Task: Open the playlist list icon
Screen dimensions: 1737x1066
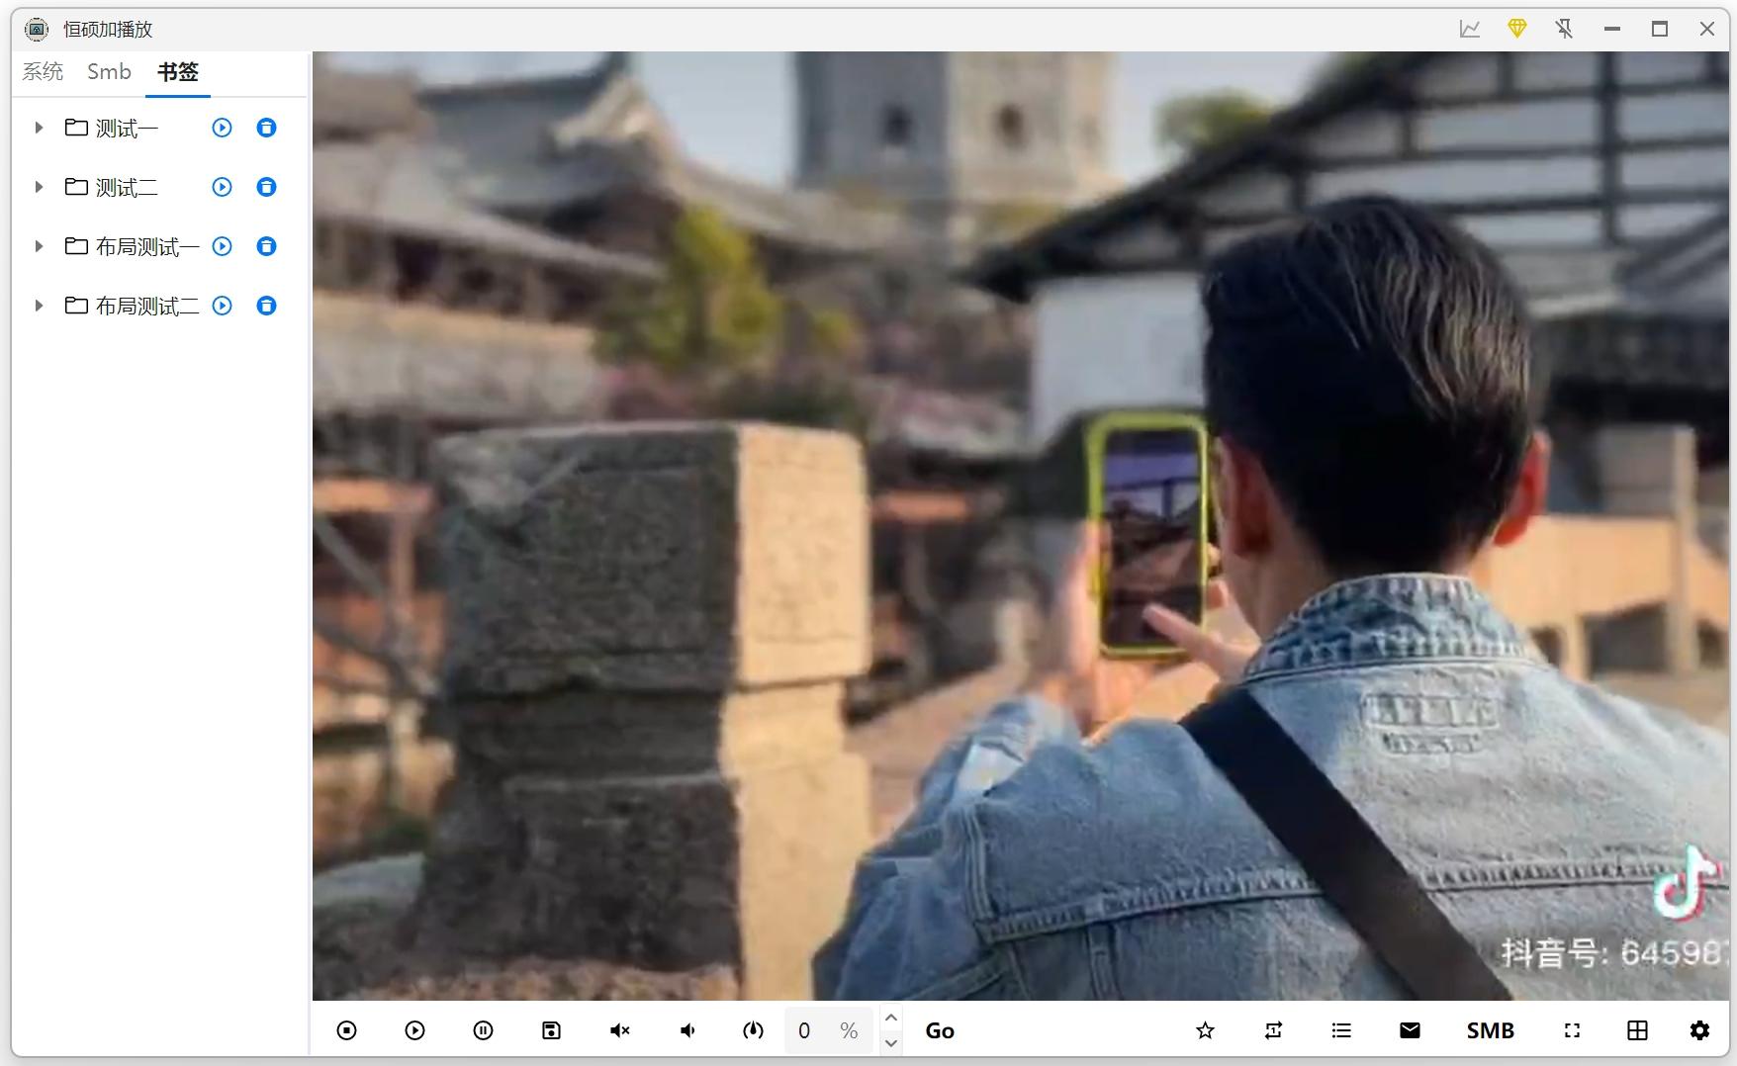Action: (1341, 1030)
